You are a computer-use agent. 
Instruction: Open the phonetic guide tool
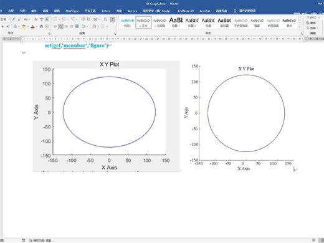(41, 19)
